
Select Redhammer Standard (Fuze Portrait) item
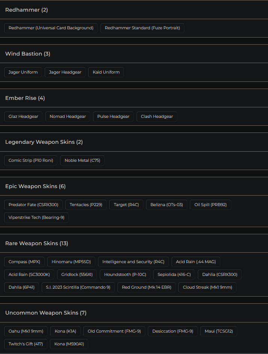[142, 28]
